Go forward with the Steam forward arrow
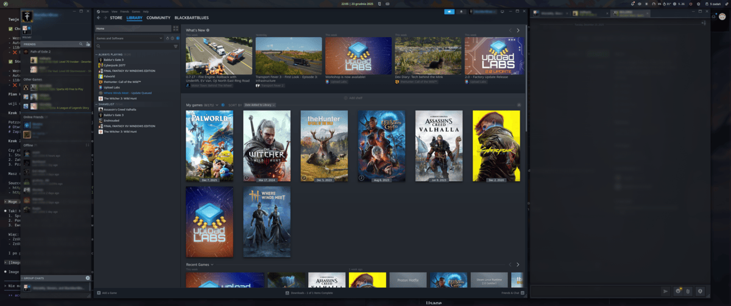This screenshot has width=731, height=306. pos(105,18)
